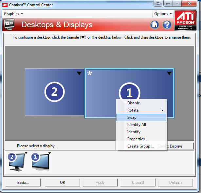
Task: Select the desktop 1 tile
Action: [x=129, y=93]
